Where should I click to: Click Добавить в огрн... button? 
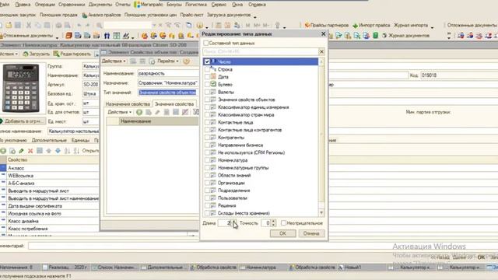(x=23, y=121)
